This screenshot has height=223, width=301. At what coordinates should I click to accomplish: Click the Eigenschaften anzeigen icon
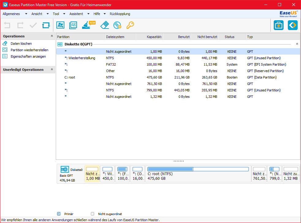click(x=5, y=56)
